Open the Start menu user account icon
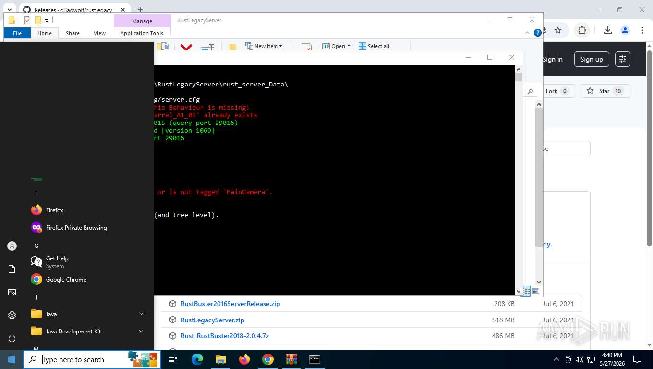Viewport: 653px width, 369px height. click(x=12, y=246)
